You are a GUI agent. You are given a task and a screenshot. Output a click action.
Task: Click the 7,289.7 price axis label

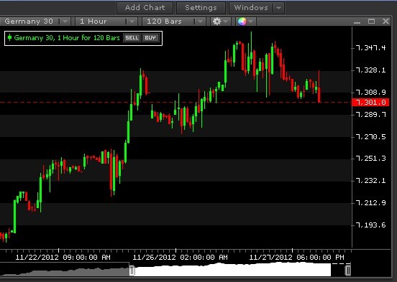tap(370, 115)
